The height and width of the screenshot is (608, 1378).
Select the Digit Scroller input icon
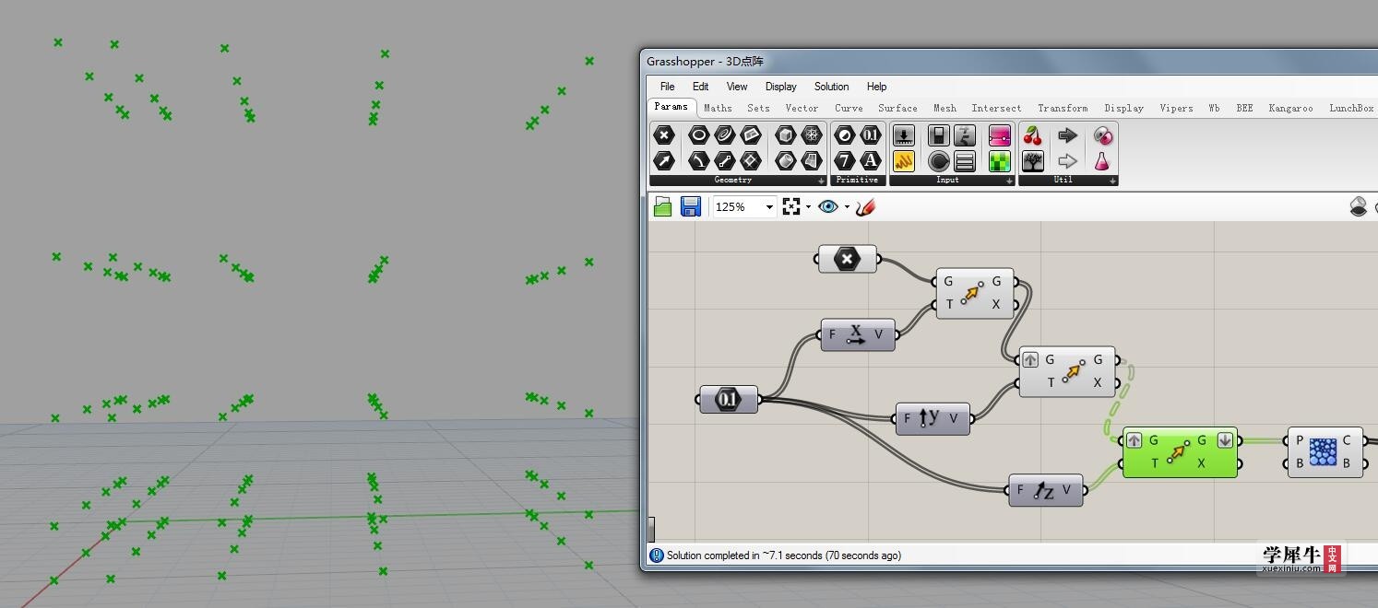[x=965, y=135]
